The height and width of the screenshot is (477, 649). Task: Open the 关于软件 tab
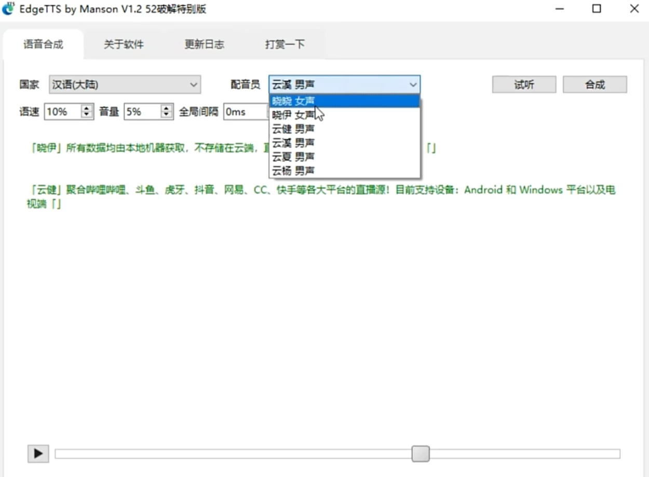pyautogui.click(x=124, y=45)
